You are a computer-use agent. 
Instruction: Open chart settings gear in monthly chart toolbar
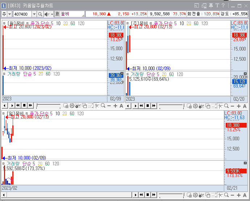[72, 106]
